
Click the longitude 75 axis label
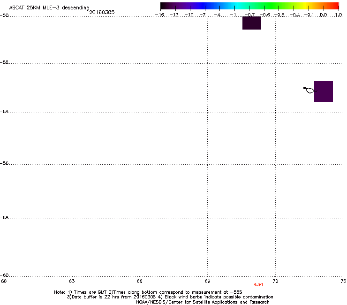[343, 281]
